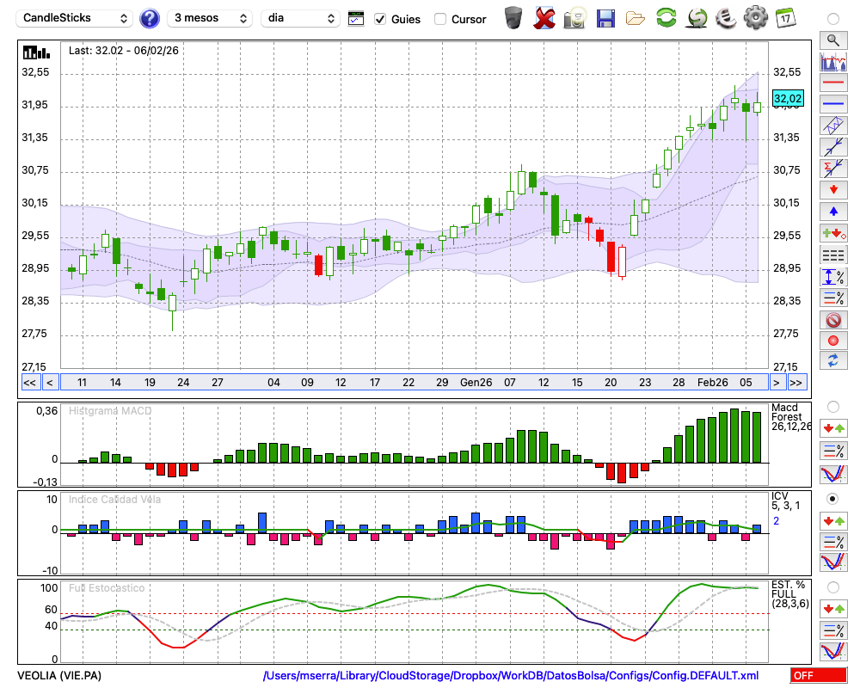
Task: Click the ICV panel buy/sell arrows button
Action: point(833,520)
